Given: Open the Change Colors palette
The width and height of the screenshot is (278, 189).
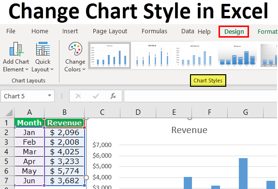Looking at the screenshot, I should [75, 57].
